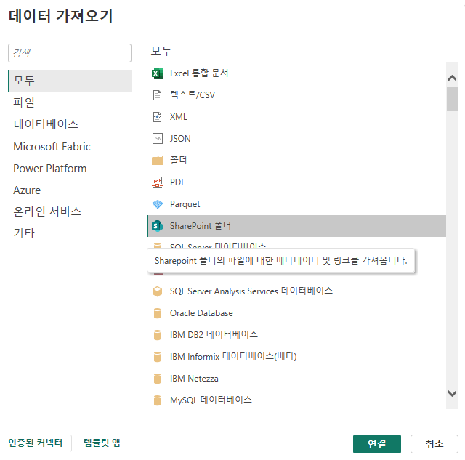Choose the XML connector label
Image resolution: width=465 pixels, height=460 pixels.
179,117
